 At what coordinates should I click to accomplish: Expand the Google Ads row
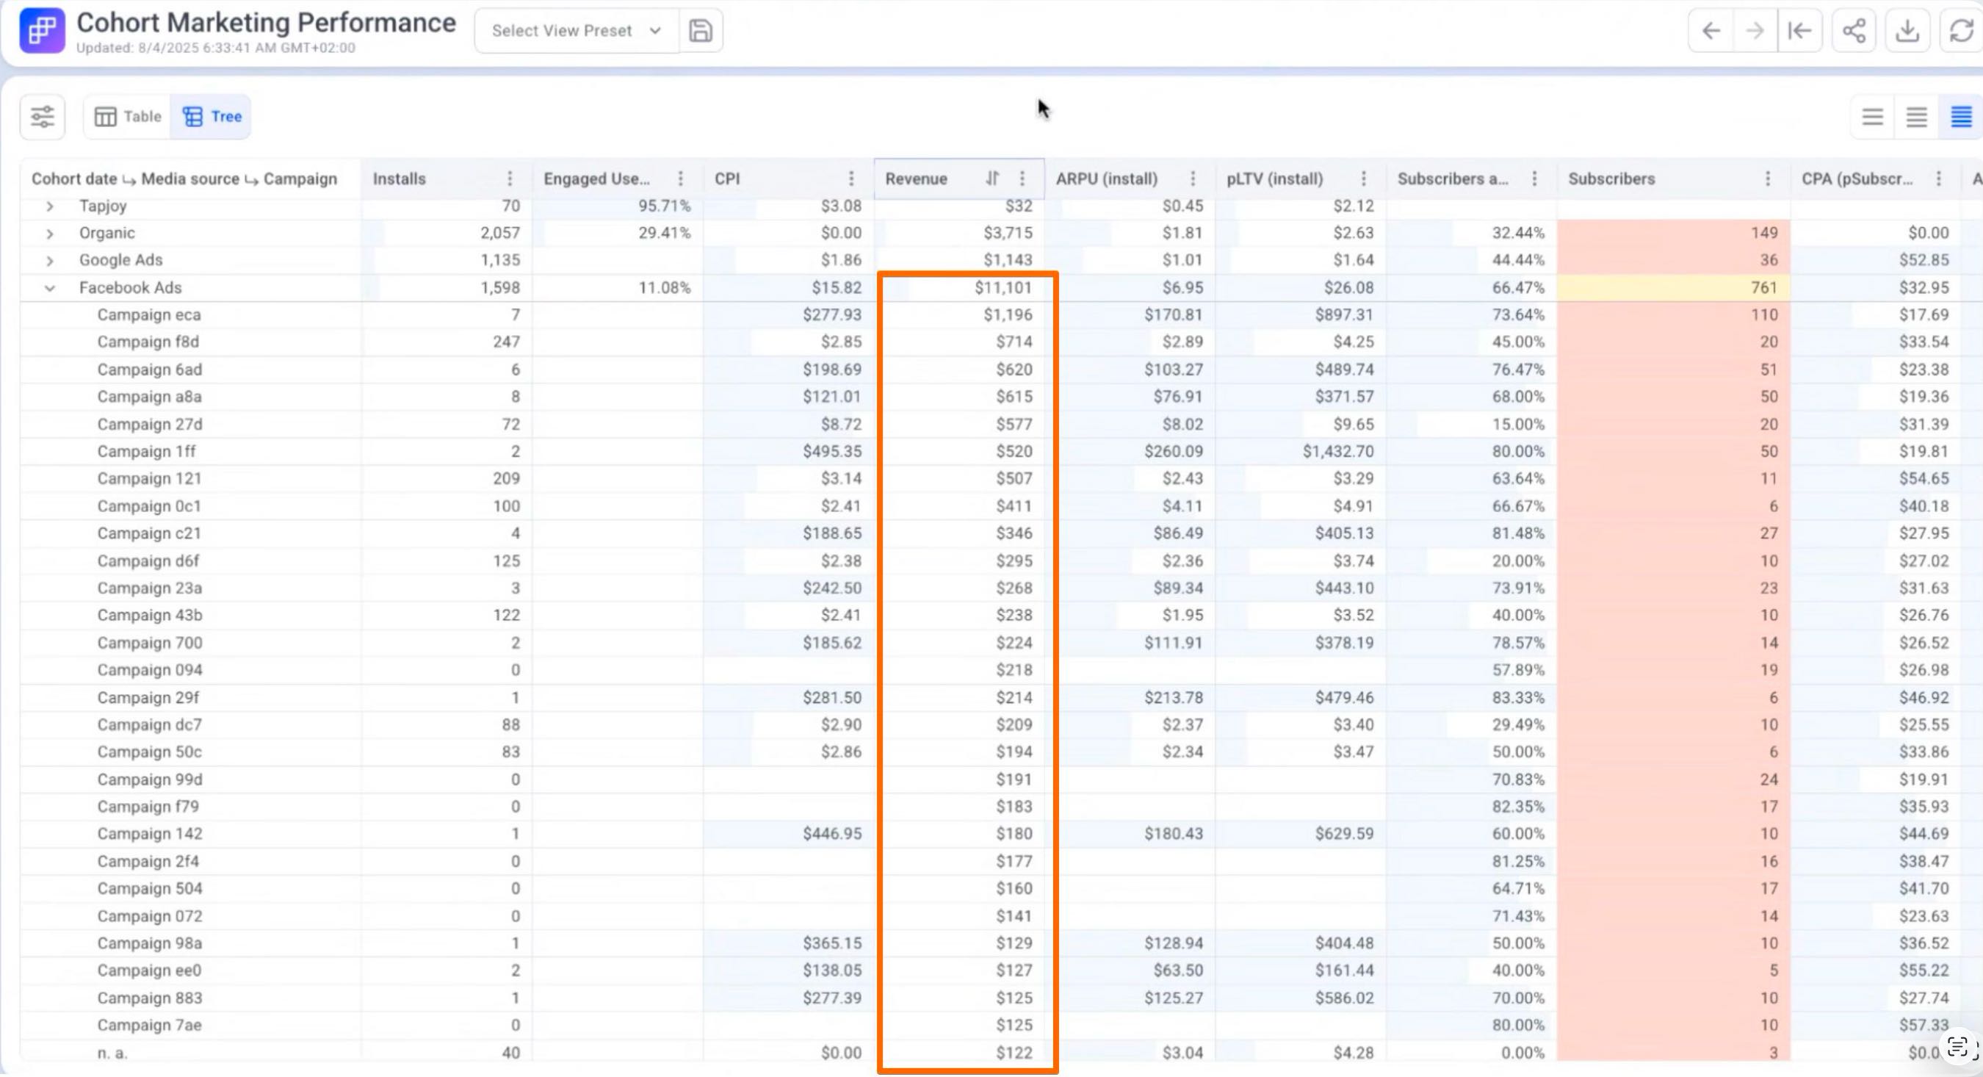coord(49,260)
